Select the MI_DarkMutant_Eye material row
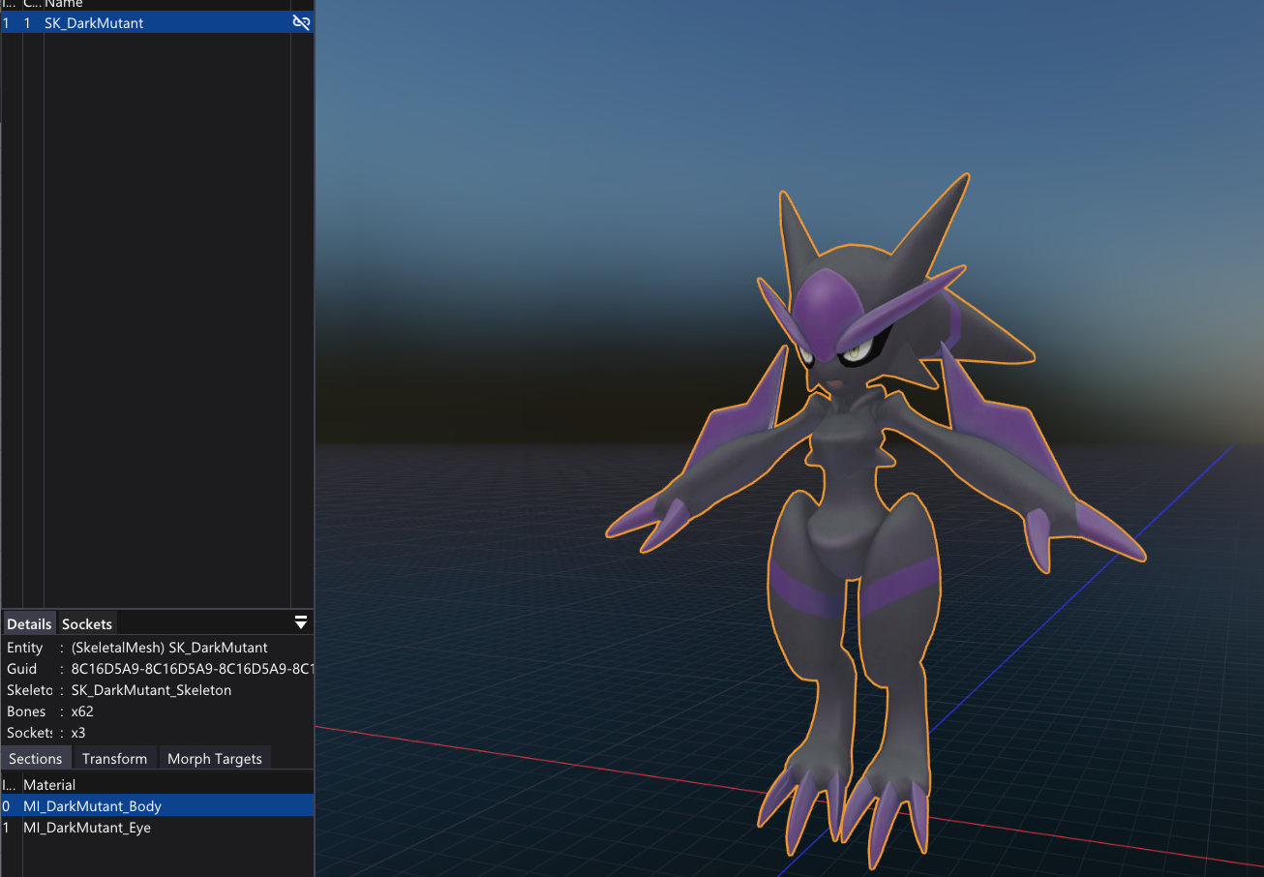Viewport: 1264px width, 877px height. coord(157,828)
